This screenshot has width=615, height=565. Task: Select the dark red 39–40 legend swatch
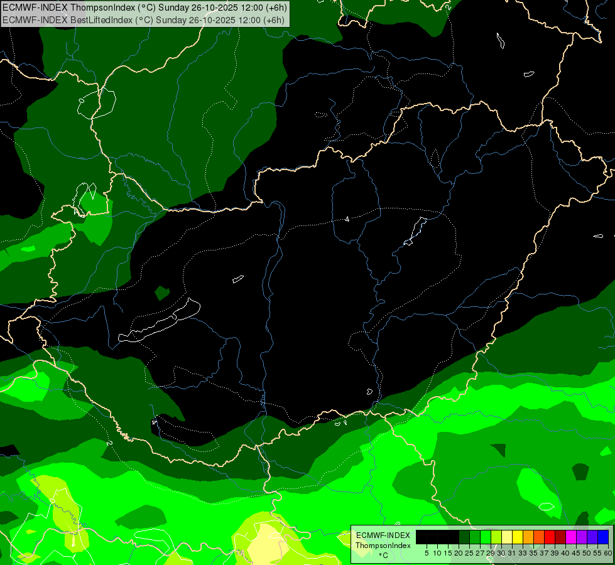point(560,537)
